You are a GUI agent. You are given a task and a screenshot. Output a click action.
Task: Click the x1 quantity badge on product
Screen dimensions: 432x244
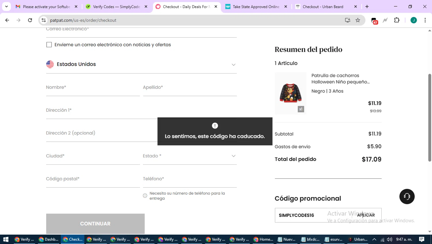click(301, 109)
